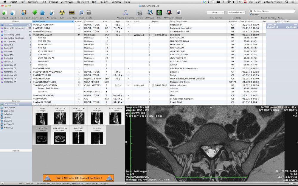Click the Report toolbar icon
298x186 pixels.
coord(179,13)
